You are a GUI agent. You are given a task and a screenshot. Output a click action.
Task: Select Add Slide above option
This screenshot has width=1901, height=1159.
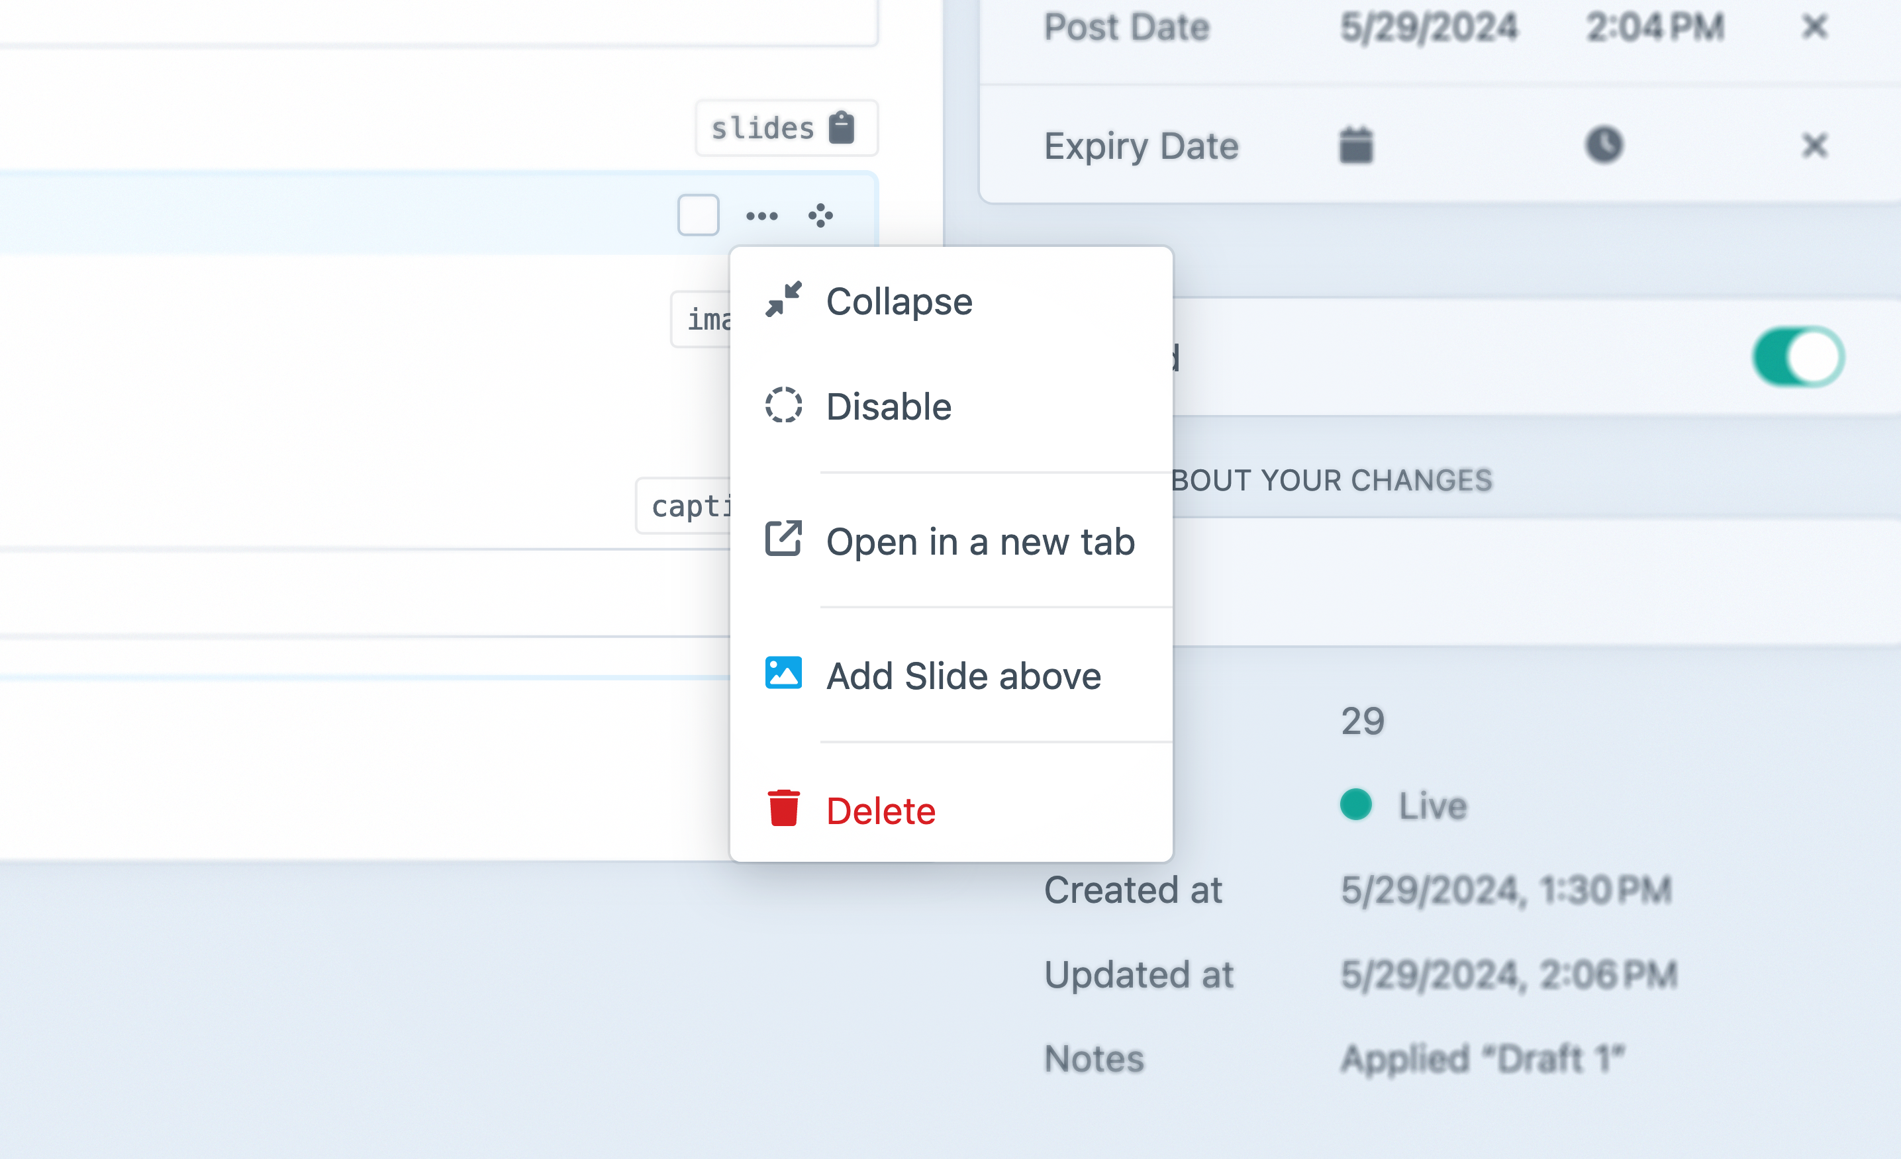click(x=963, y=676)
